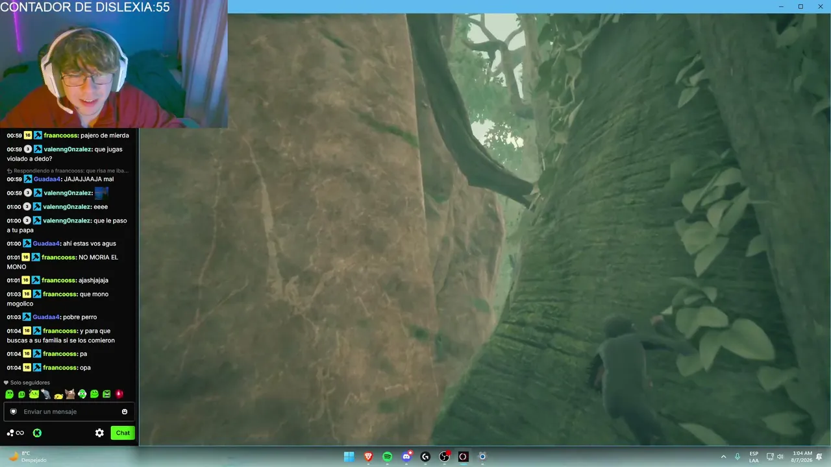Click username valenng0nzalez on 'eeee' message
The image size is (831, 467).
[67, 207]
